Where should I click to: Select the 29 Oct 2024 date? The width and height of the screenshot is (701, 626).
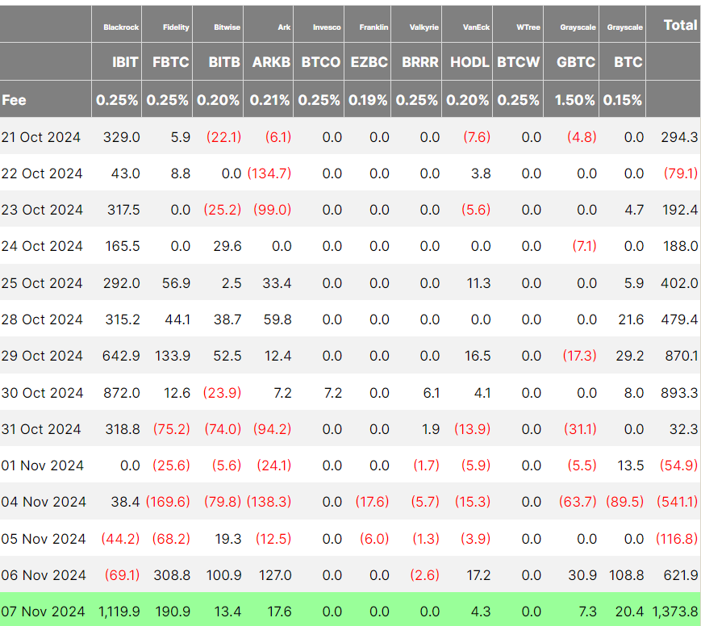click(42, 356)
